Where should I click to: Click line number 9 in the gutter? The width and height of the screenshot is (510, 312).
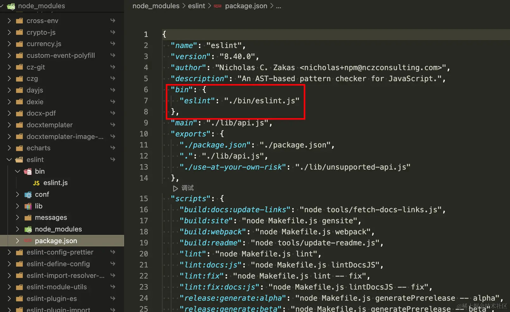pos(146,123)
